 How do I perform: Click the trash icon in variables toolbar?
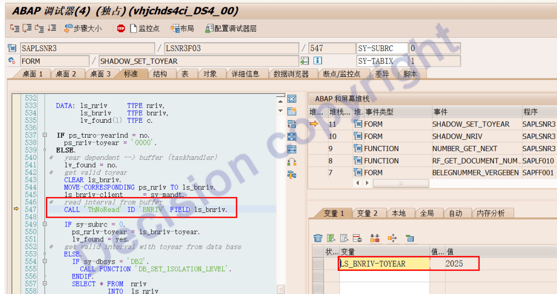[x=318, y=238]
